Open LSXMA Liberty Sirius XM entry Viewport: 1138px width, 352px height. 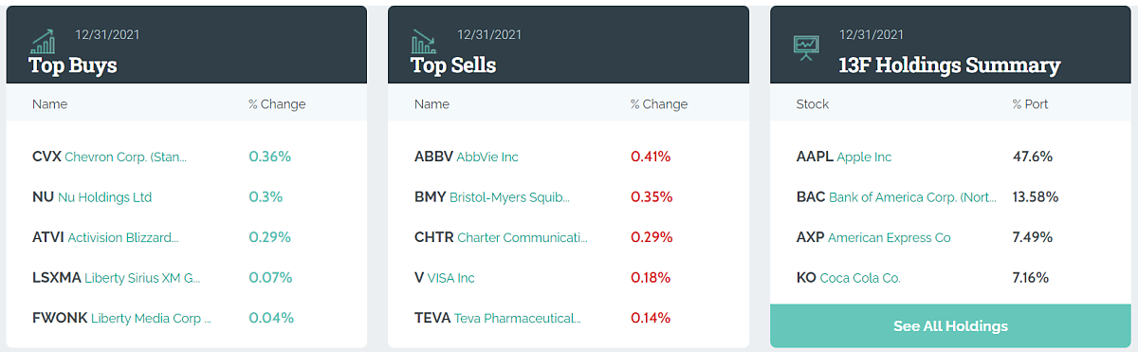click(117, 278)
